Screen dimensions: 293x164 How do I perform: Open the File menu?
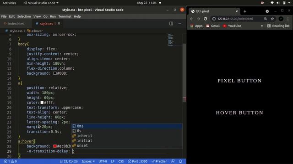click(4, 16)
